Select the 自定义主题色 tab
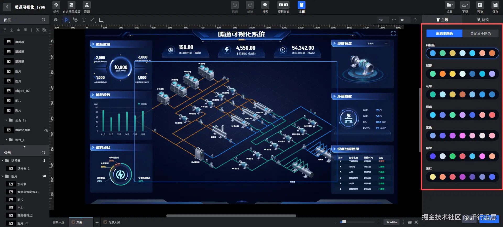This screenshot has width=503, height=227. 480,33
